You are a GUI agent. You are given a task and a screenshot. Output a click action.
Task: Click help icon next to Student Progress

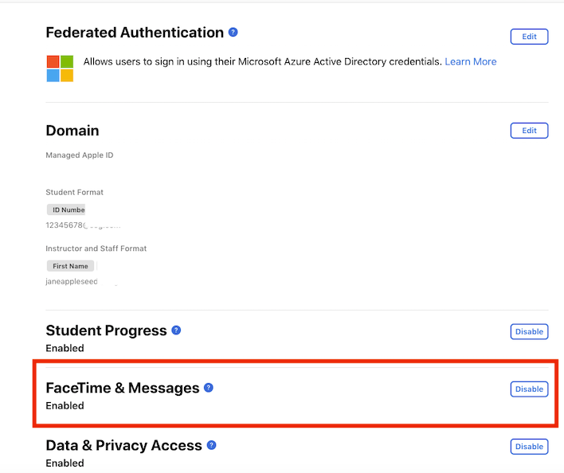point(176,330)
